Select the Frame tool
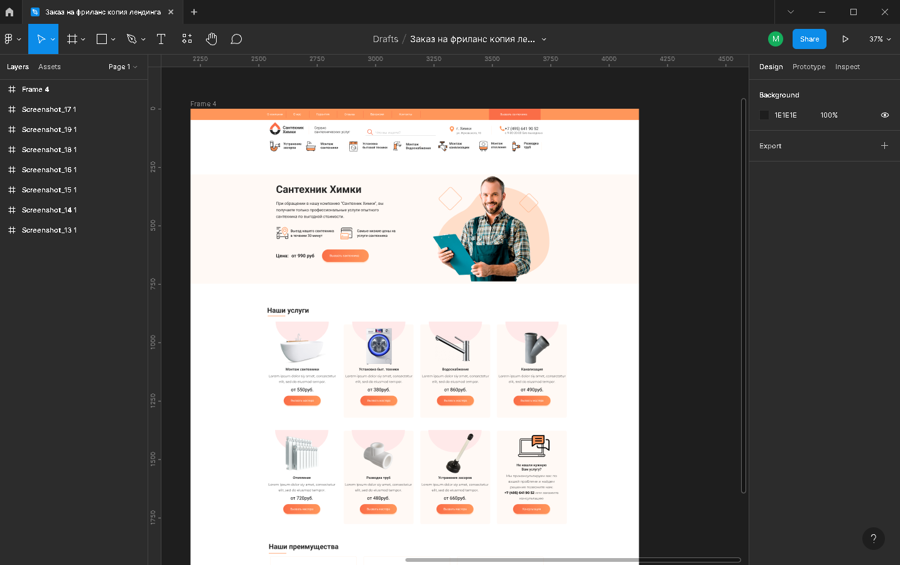This screenshot has width=900, height=565. [x=72, y=39]
